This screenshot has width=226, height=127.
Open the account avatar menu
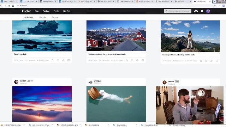[208, 11]
